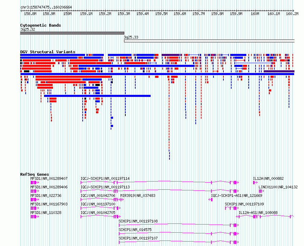This screenshot has height=246, width=304.
Task: Click the 3q25.32 band label
Action: click(28, 29)
